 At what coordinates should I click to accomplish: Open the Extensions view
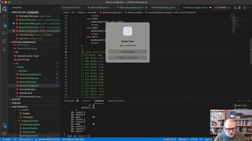(4, 41)
